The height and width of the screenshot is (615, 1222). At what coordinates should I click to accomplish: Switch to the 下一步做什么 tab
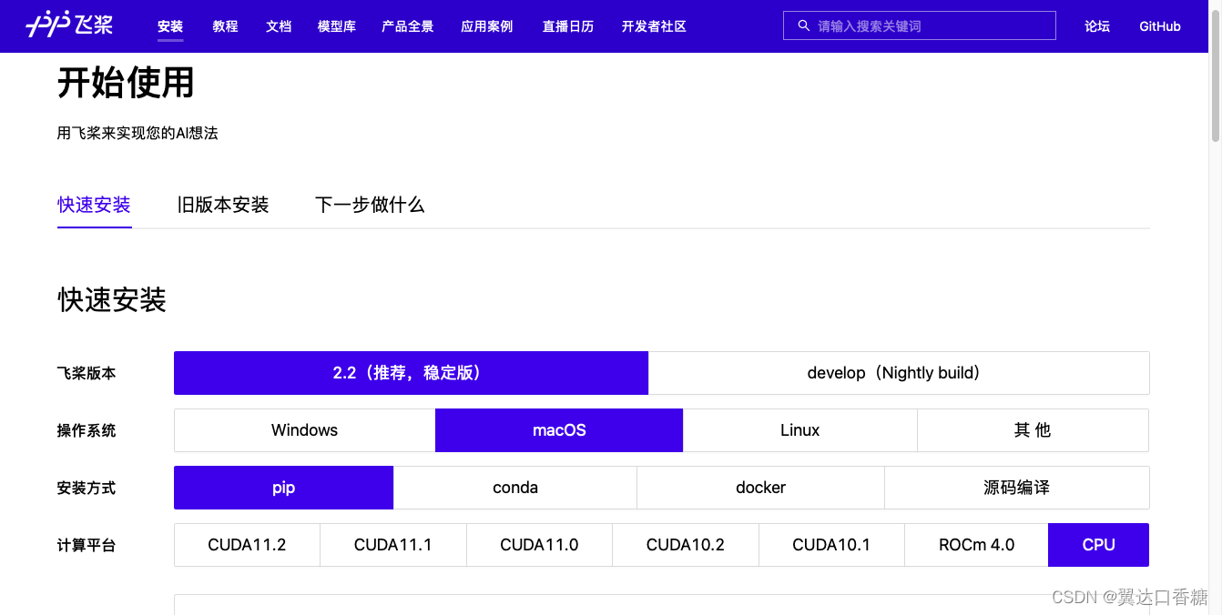click(x=370, y=205)
